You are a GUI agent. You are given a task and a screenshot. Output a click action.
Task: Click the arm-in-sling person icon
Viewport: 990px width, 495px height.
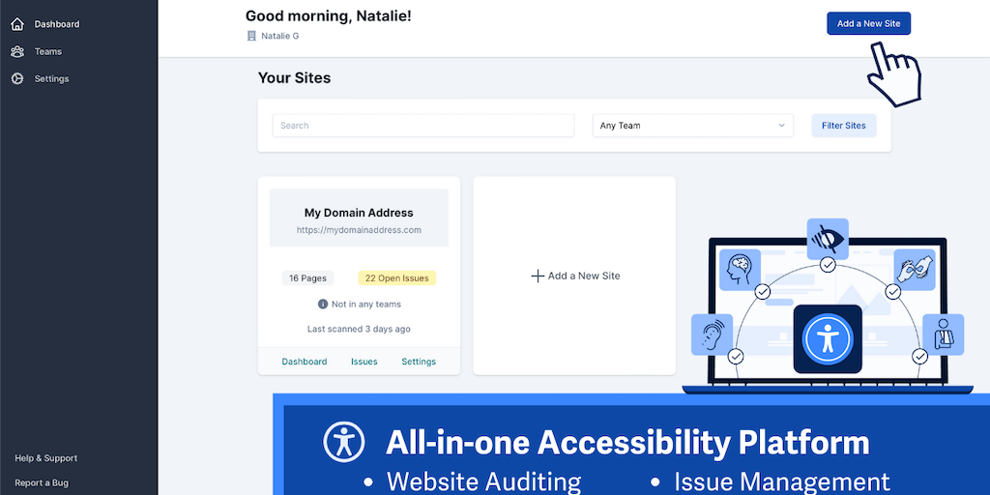944,334
